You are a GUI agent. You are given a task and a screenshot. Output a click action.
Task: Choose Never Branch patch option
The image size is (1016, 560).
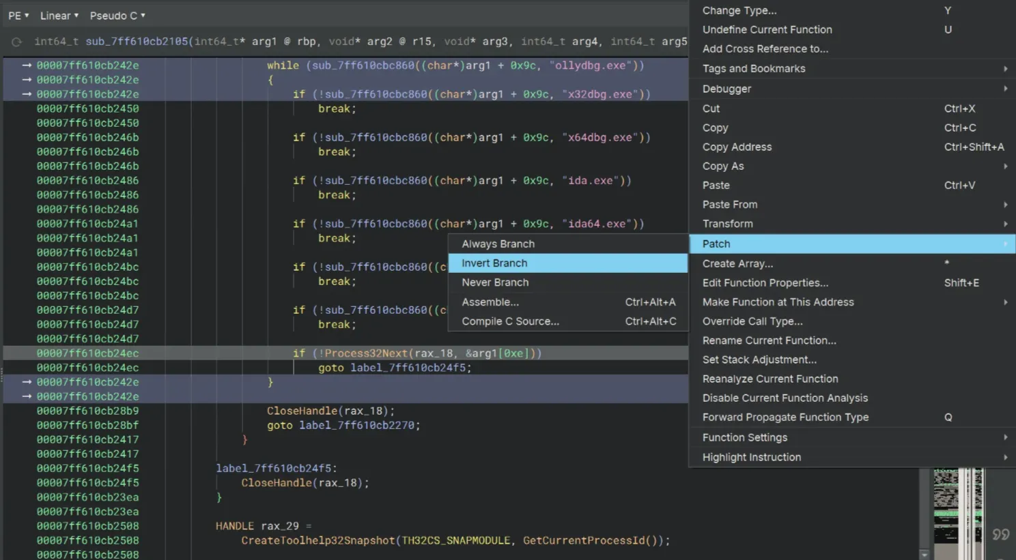coord(495,282)
